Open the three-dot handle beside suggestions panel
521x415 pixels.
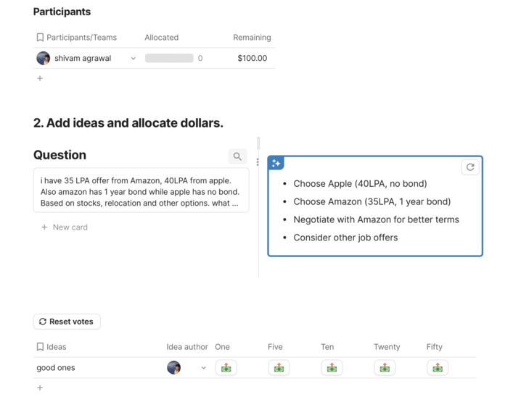[258, 162]
